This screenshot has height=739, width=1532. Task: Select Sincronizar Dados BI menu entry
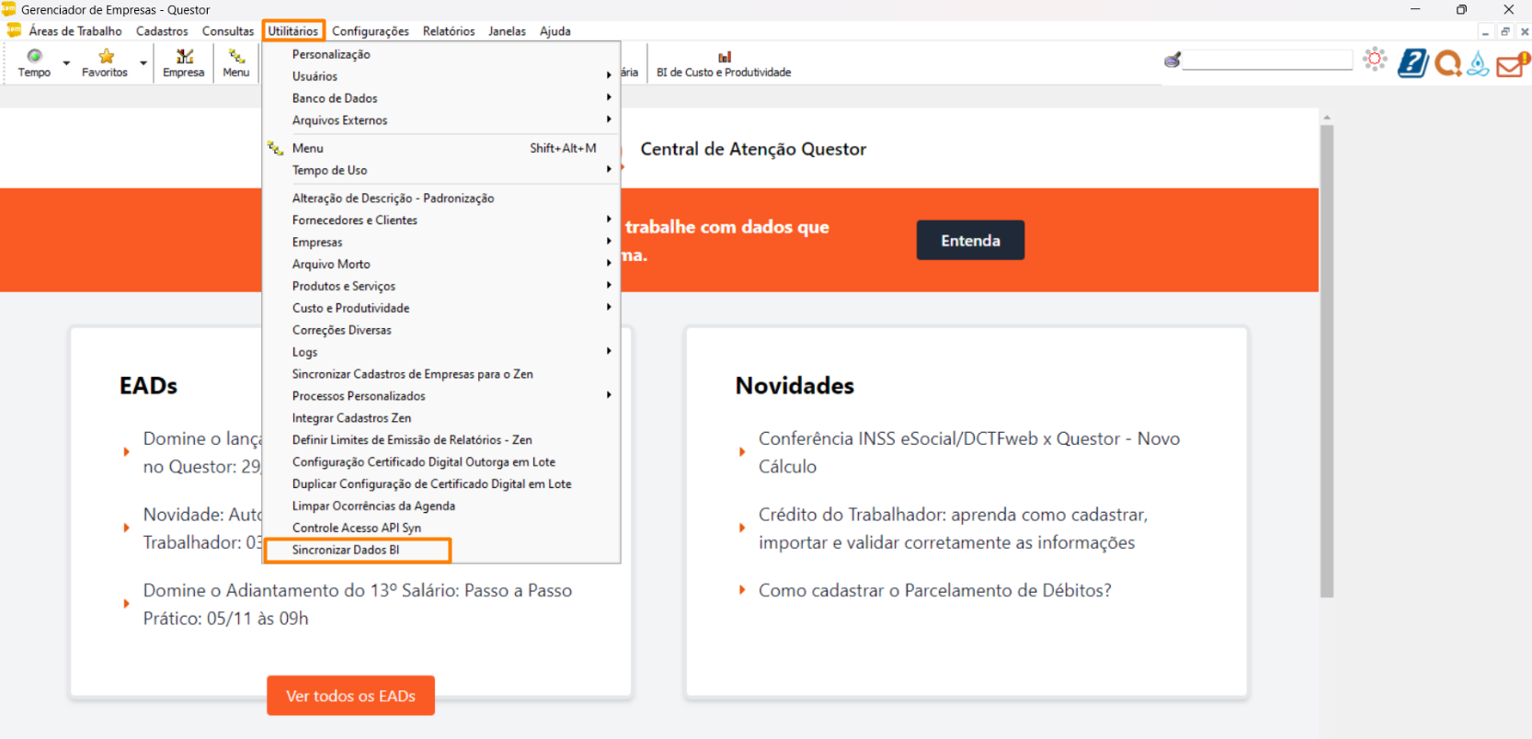(347, 550)
